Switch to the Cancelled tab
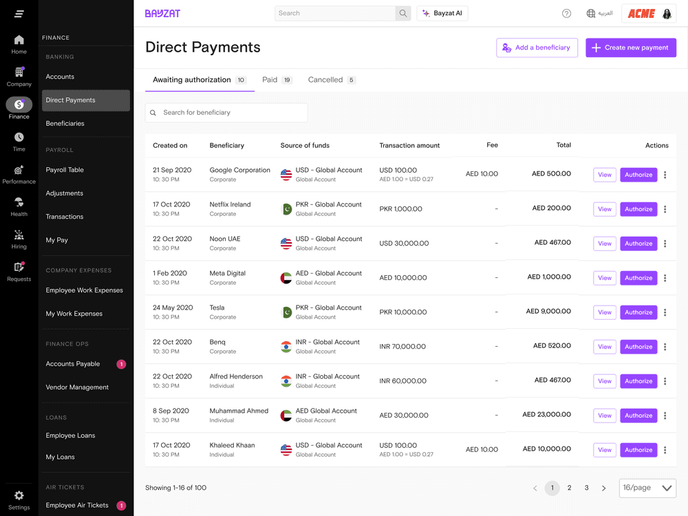This screenshot has height=516, width=688. (x=332, y=80)
